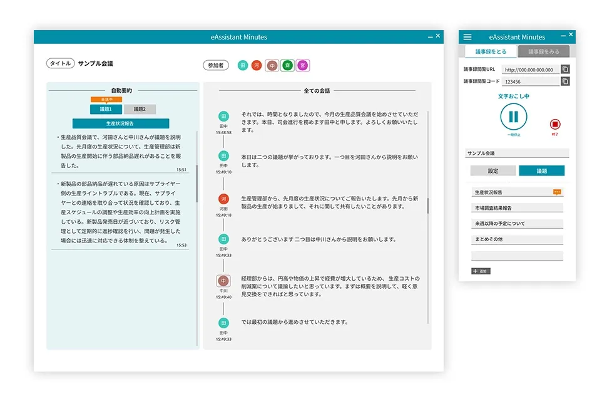Switch to the 議事録をとる tab
Viewport: 607px width, 401px height.
point(490,51)
